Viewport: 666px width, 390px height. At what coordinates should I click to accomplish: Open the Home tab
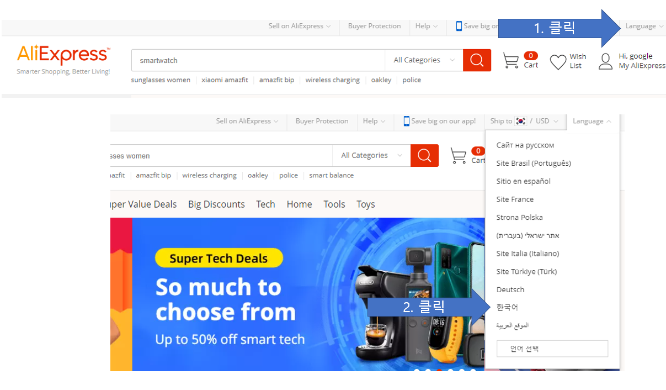(x=299, y=204)
